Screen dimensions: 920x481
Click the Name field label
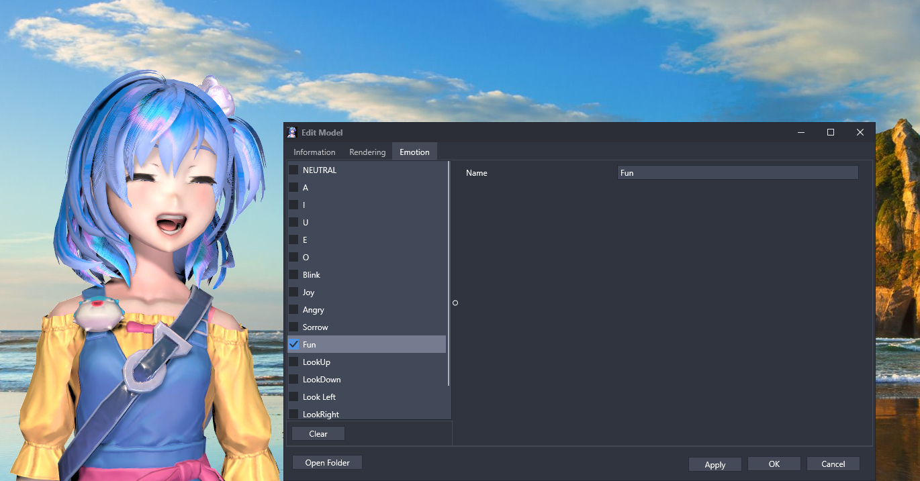477,173
